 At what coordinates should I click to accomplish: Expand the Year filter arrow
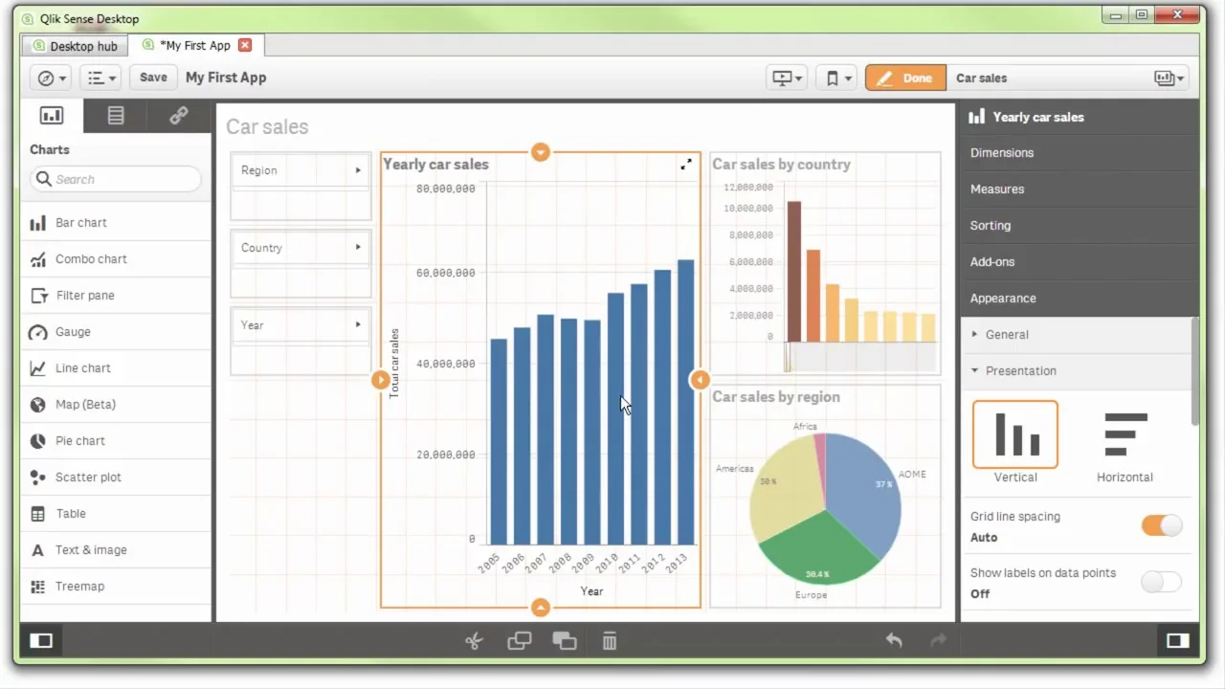(359, 324)
